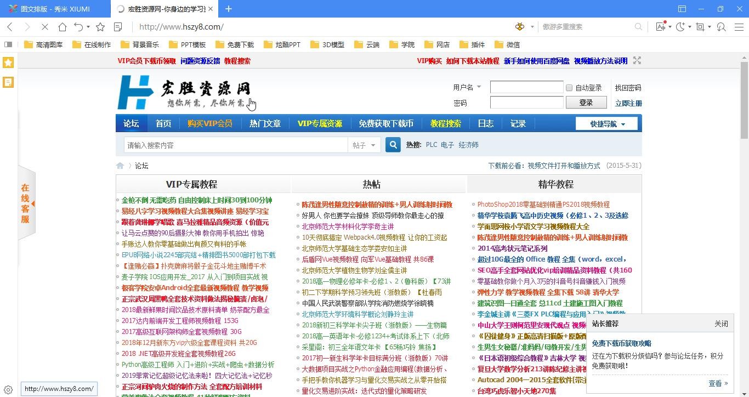Open the favorites star sidebar panel
Screen dimensions: 749x397
[x=8, y=63]
